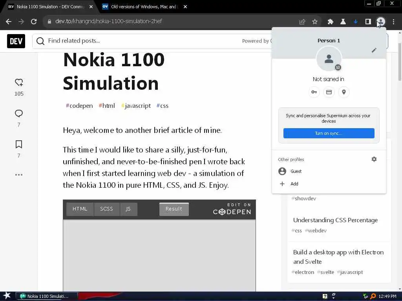Go to DEV home via the logo
This screenshot has height=301, width=402.
coord(16,41)
